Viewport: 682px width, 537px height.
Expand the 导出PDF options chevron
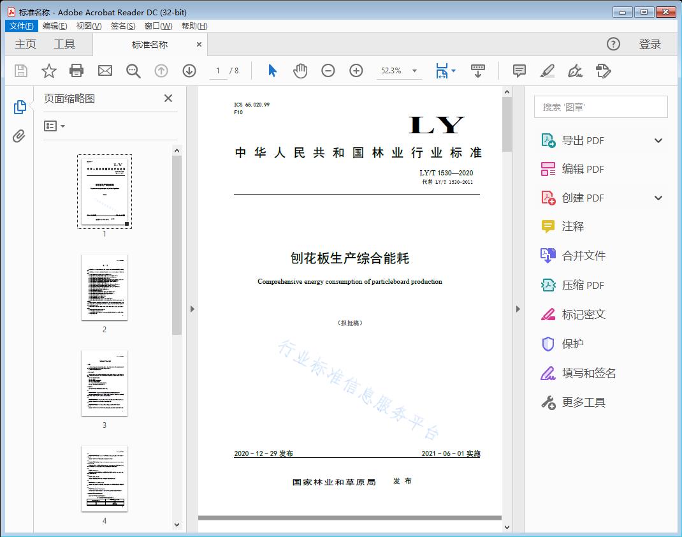tap(658, 140)
